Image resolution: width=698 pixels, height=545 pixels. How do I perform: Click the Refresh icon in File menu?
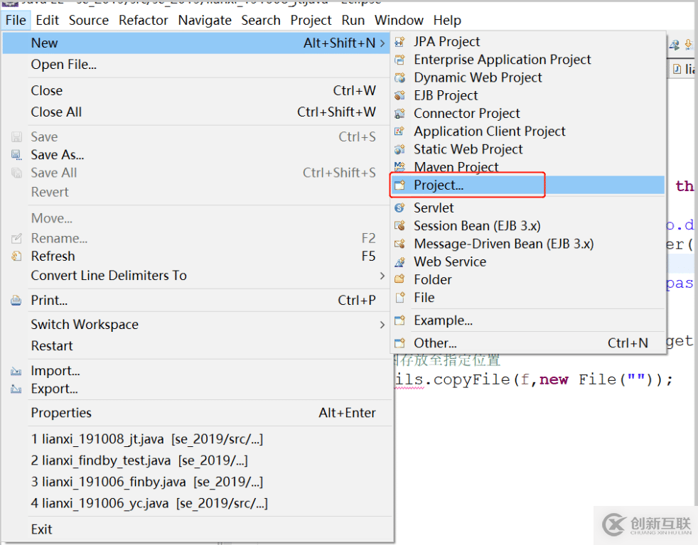pos(16,257)
